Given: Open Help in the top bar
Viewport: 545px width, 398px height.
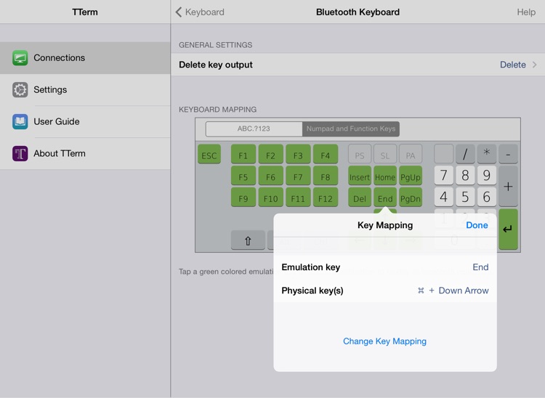Looking at the screenshot, I should click(x=526, y=12).
